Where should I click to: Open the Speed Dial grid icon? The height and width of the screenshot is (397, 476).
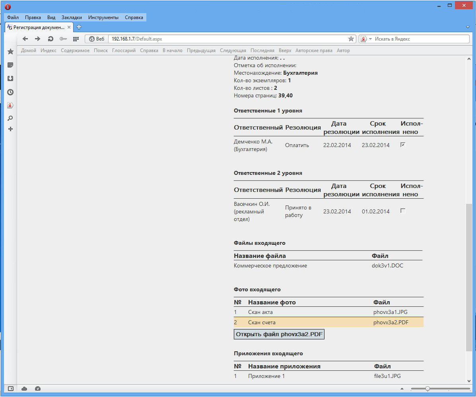click(76, 39)
